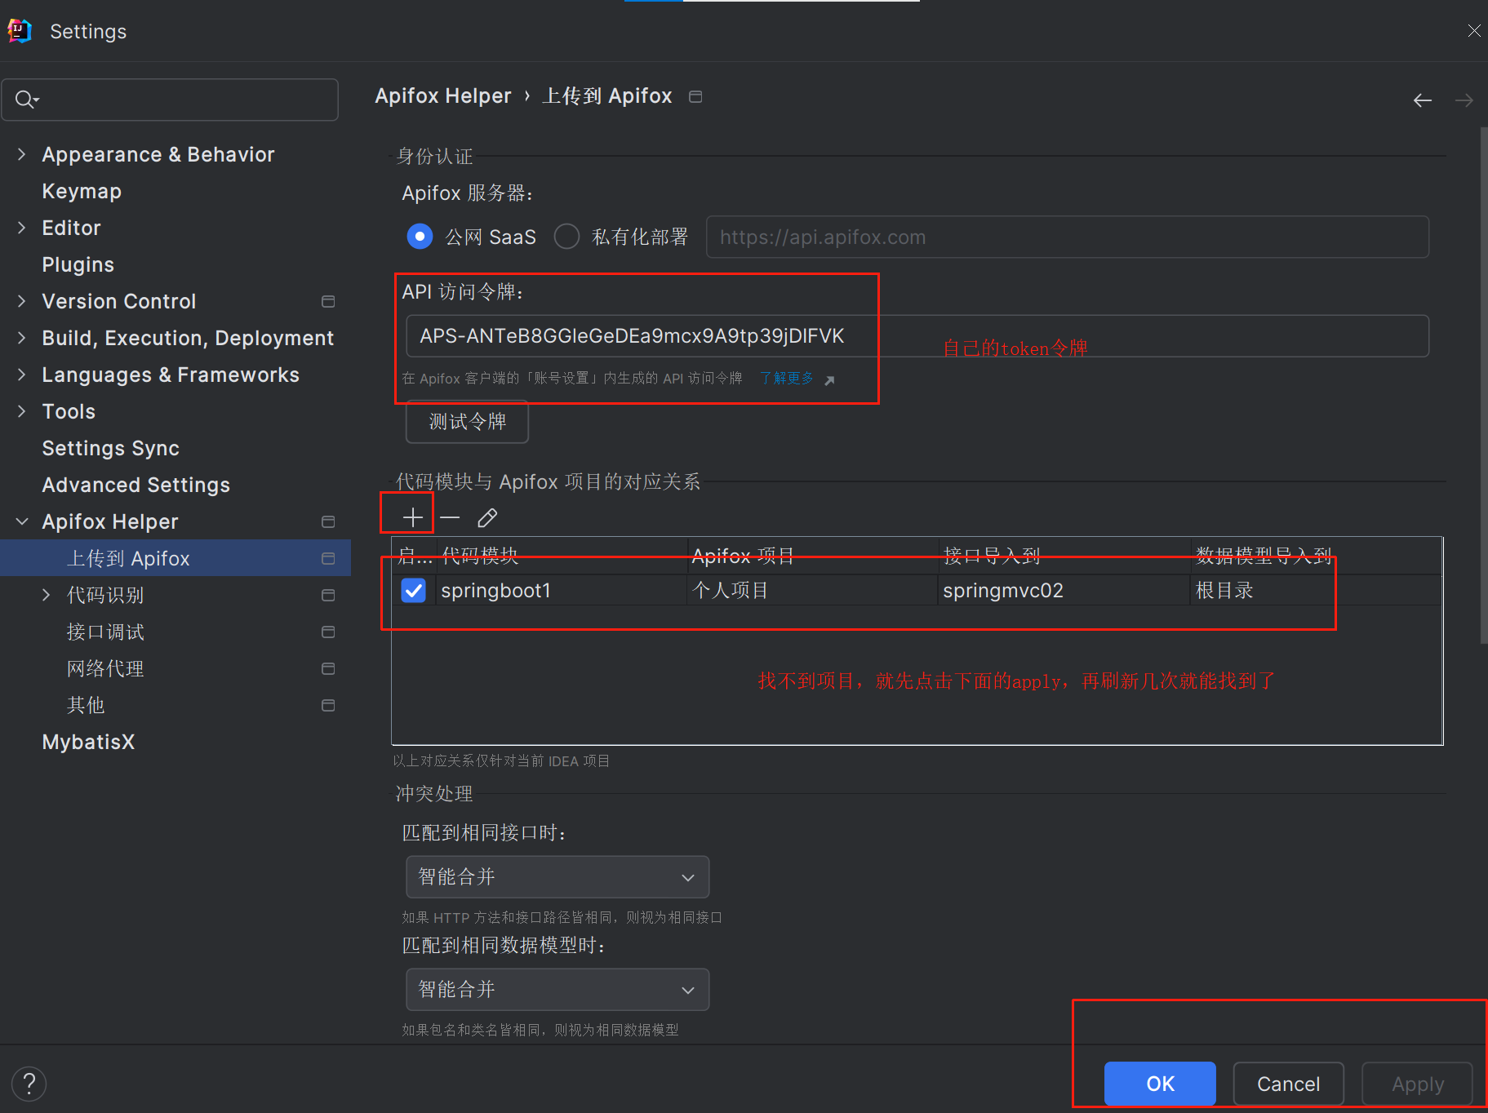
Task: Close the Settings dialog with X
Action: (x=1473, y=31)
